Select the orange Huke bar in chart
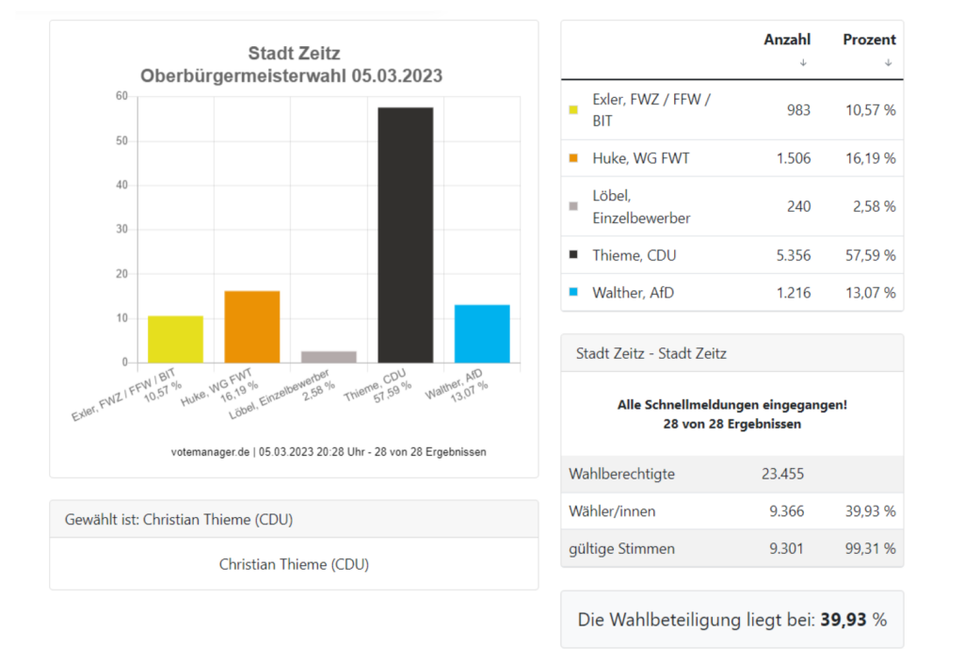Viewport: 964px width, 663px height. coord(252,327)
